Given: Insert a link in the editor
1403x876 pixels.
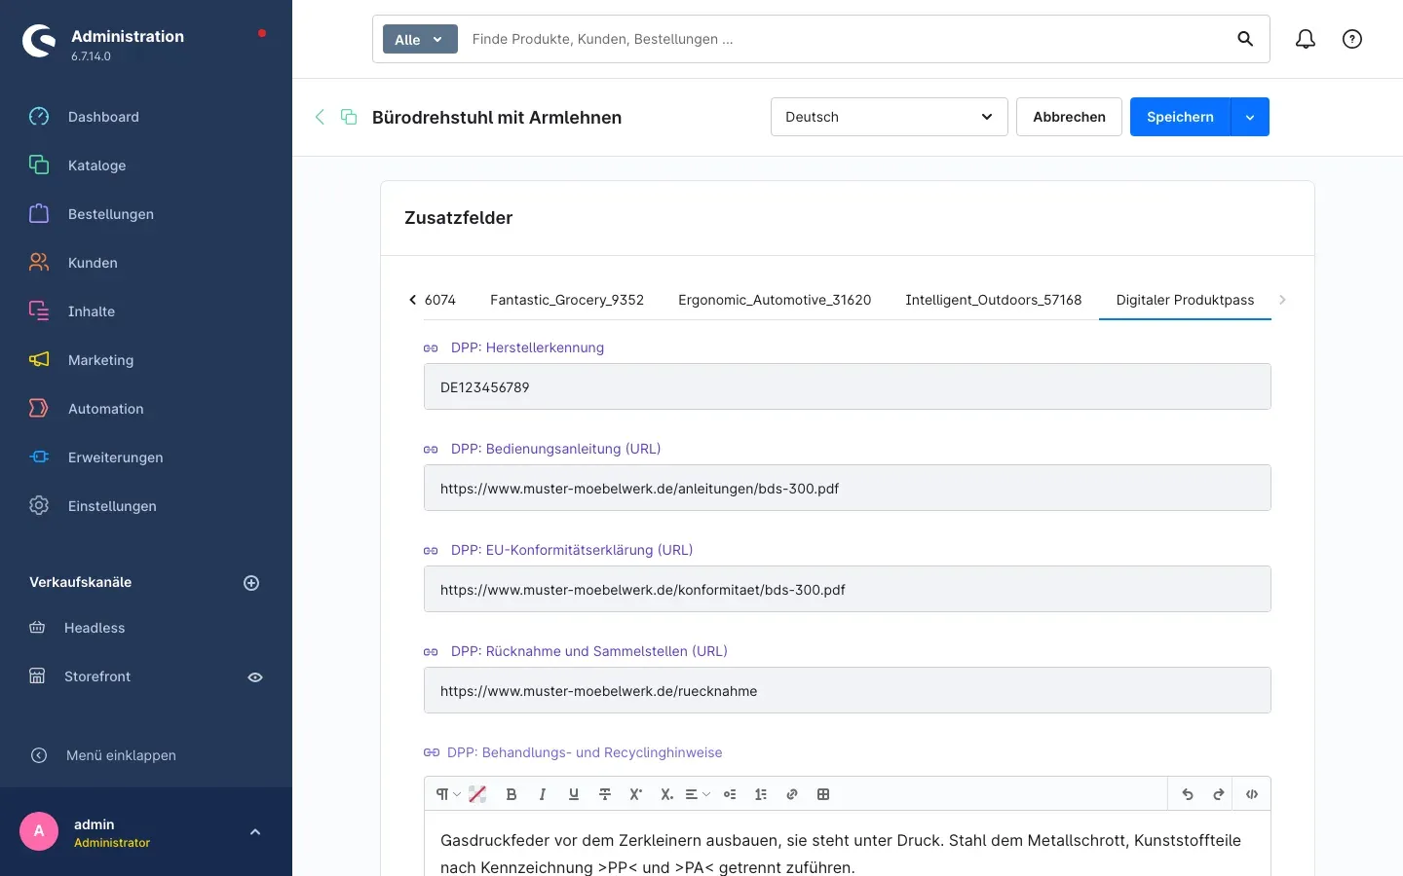Looking at the screenshot, I should (x=792, y=794).
